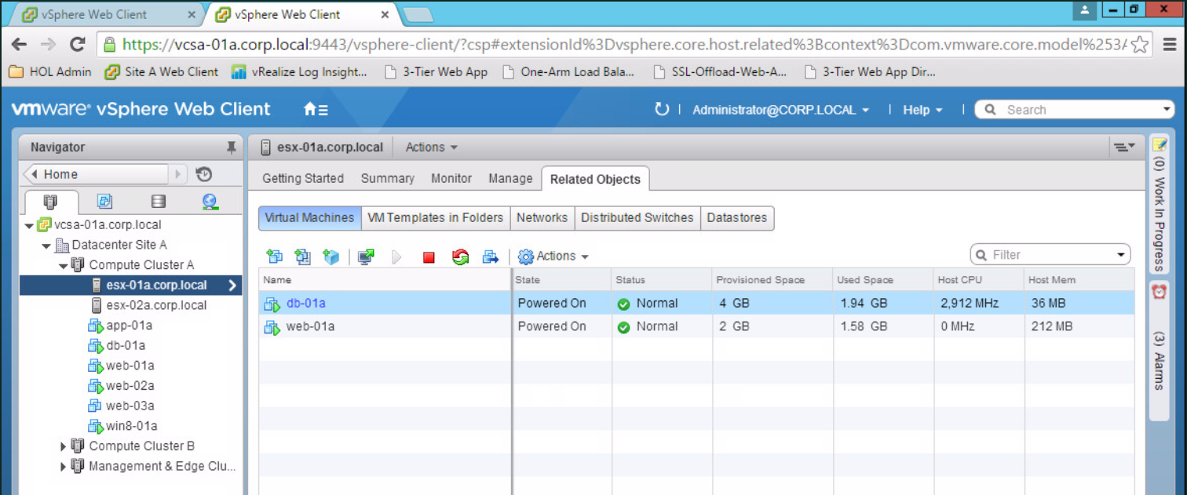Open Chrome menu hamburger icon
Image resolution: width=1187 pixels, height=495 pixels.
[x=1169, y=45]
